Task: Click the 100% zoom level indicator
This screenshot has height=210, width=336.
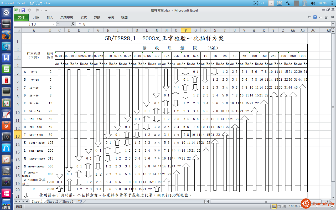Action: [293, 206]
